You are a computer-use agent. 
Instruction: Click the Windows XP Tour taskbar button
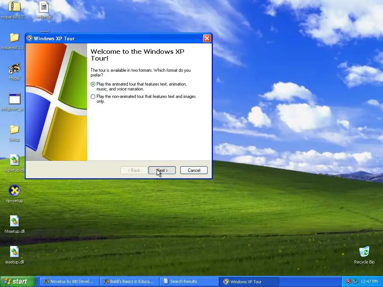click(x=249, y=282)
